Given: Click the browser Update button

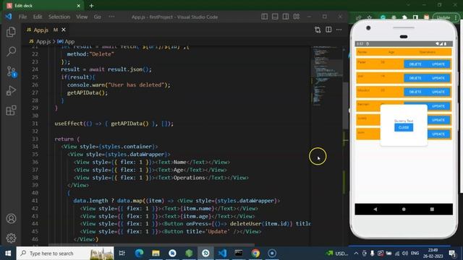Looking at the screenshot, I should [443, 17].
